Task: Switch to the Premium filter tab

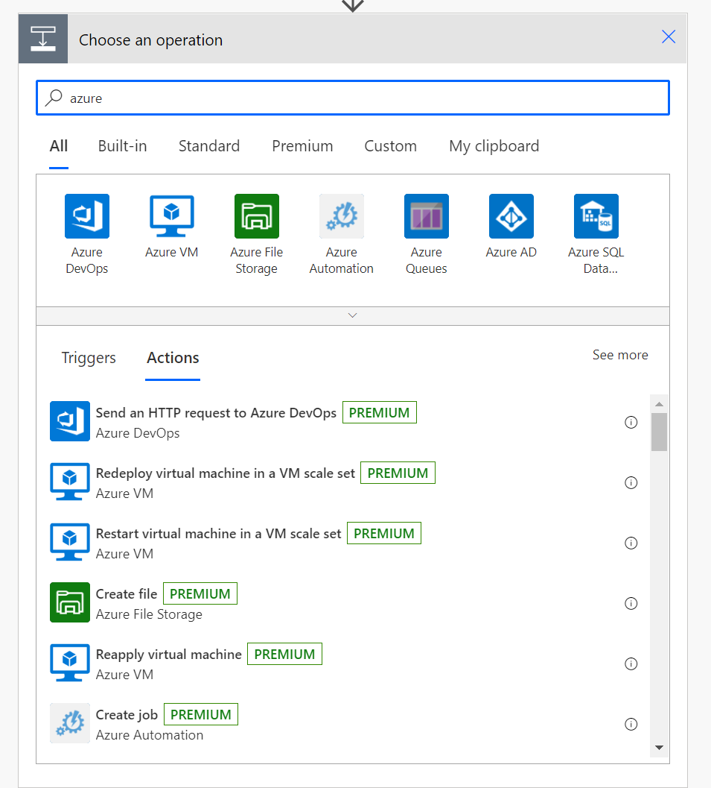Action: [302, 146]
